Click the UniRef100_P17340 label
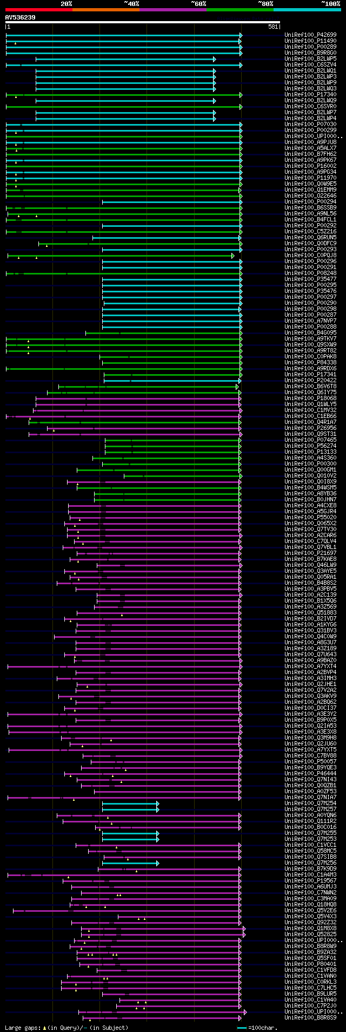The image size is (346, 1032). (310, 95)
